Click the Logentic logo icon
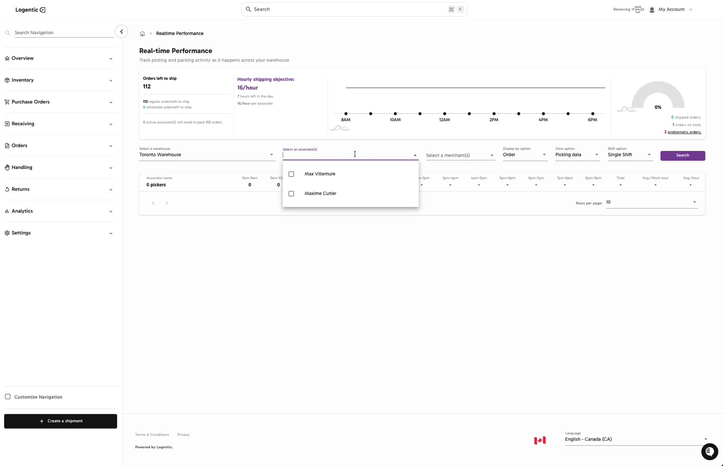 [x=43, y=10]
